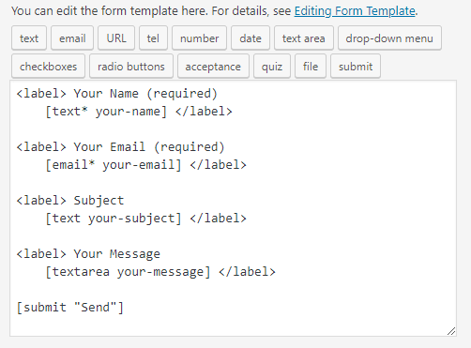This screenshot has width=471, height=348.
Task: Insert a date field tag
Action: [251, 38]
